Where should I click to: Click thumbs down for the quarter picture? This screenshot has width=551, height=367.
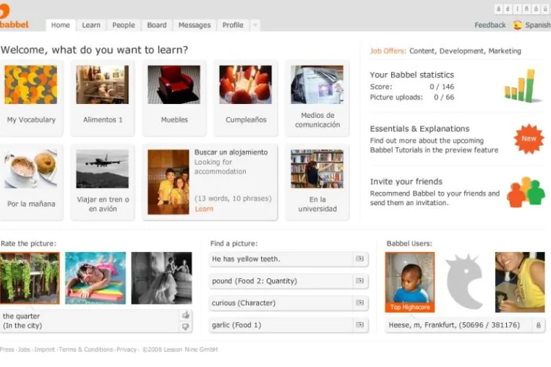pyautogui.click(x=186, y=327)
